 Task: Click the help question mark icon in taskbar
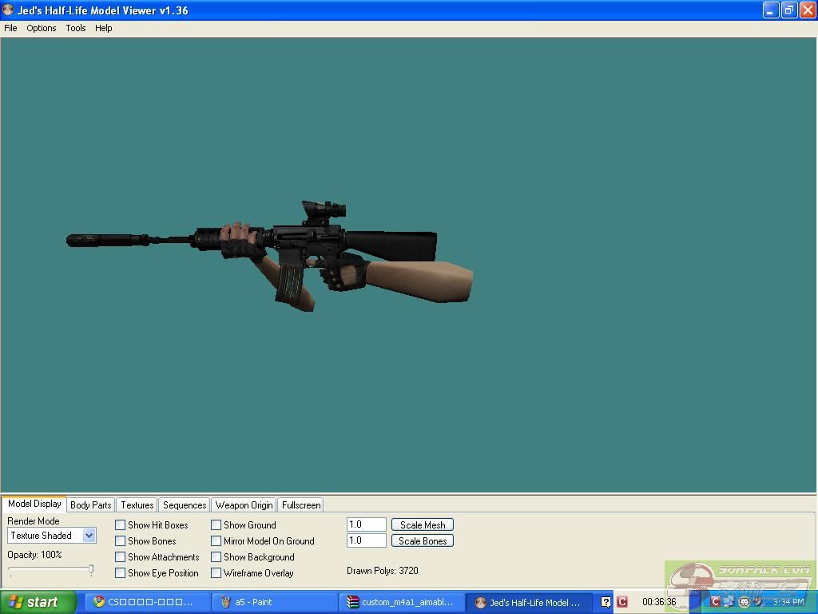pos(606,602)
